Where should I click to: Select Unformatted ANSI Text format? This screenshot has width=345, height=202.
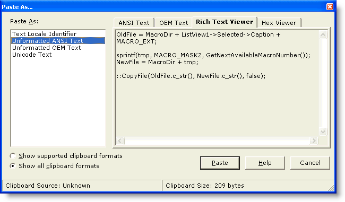click(x=58, y=41)
